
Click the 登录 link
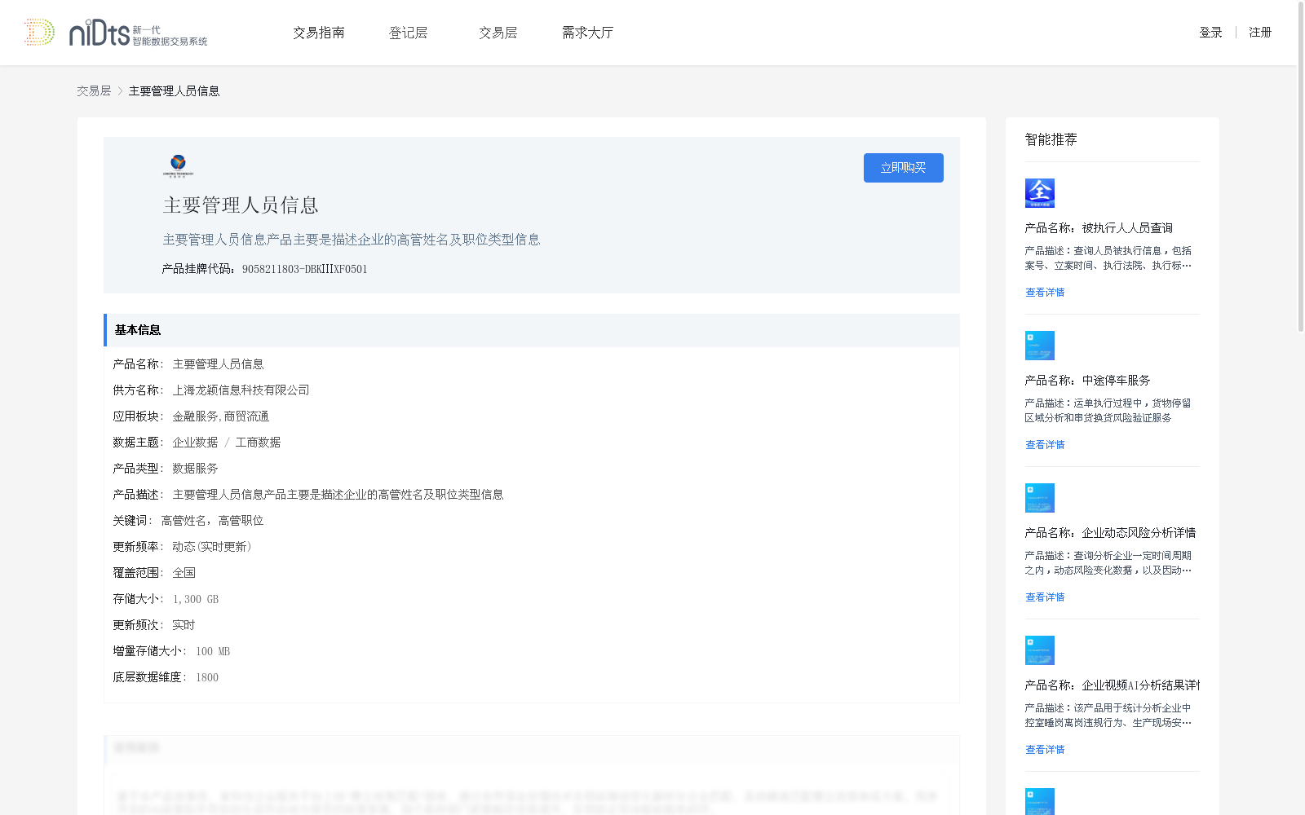(x=1210, y=33)
